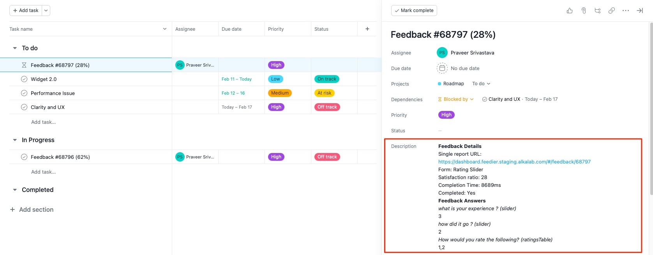653x255 pixels.
Task: Click Medium priority tag on Performance Issue
Action: [280, 93]
